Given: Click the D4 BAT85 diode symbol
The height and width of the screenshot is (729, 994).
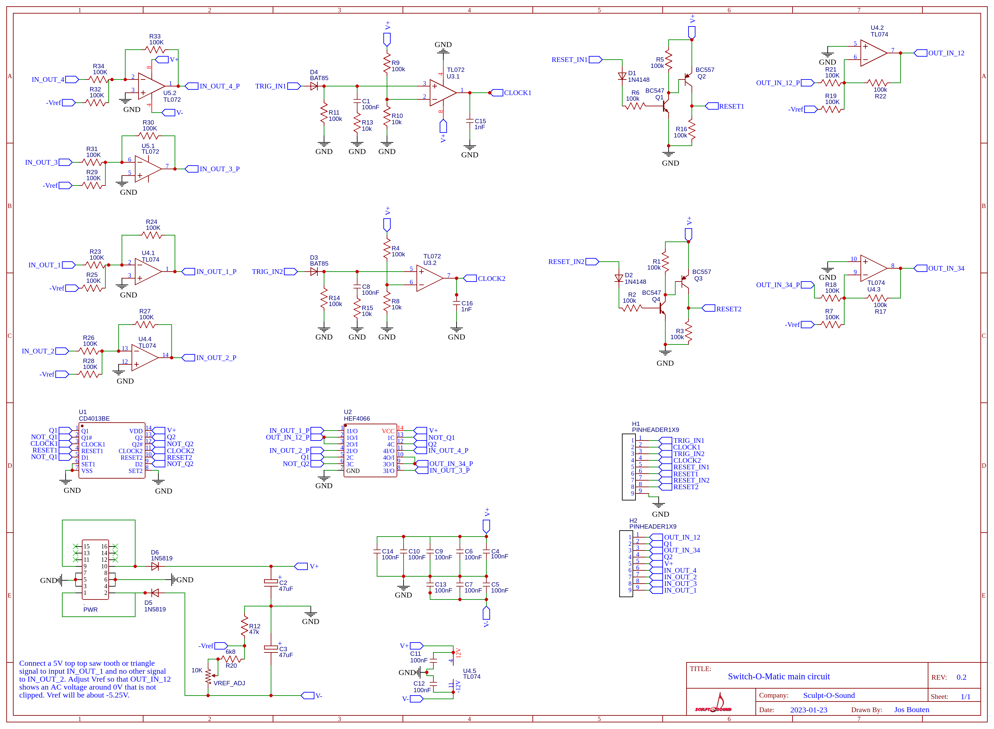Looking at the screenshot, I should tap(314, 86).
